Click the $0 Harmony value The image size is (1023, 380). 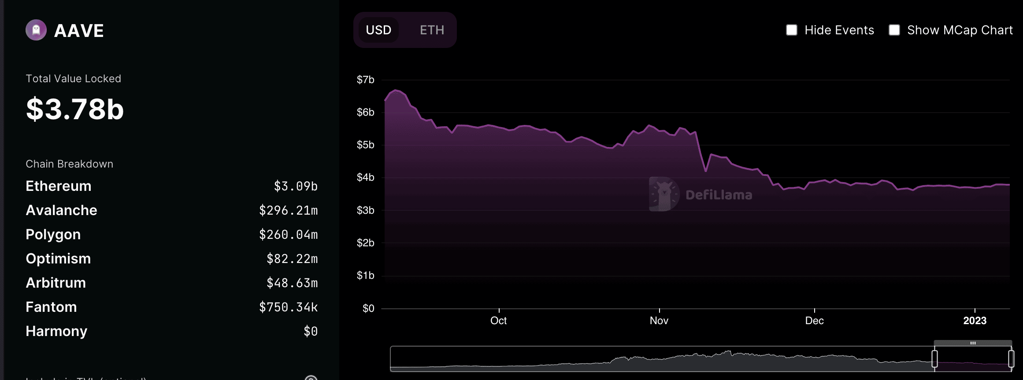coord(311,332)
